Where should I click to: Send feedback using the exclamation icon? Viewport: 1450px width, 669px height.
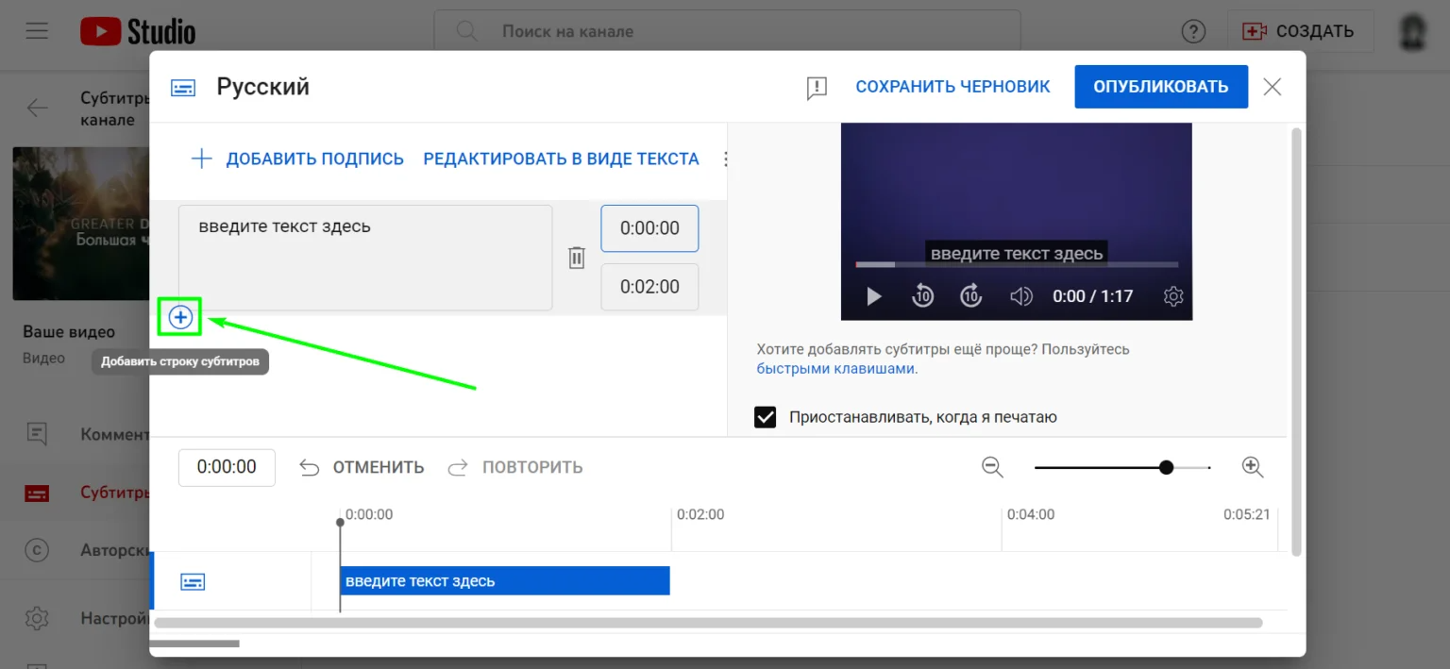(x=817, y=88)
